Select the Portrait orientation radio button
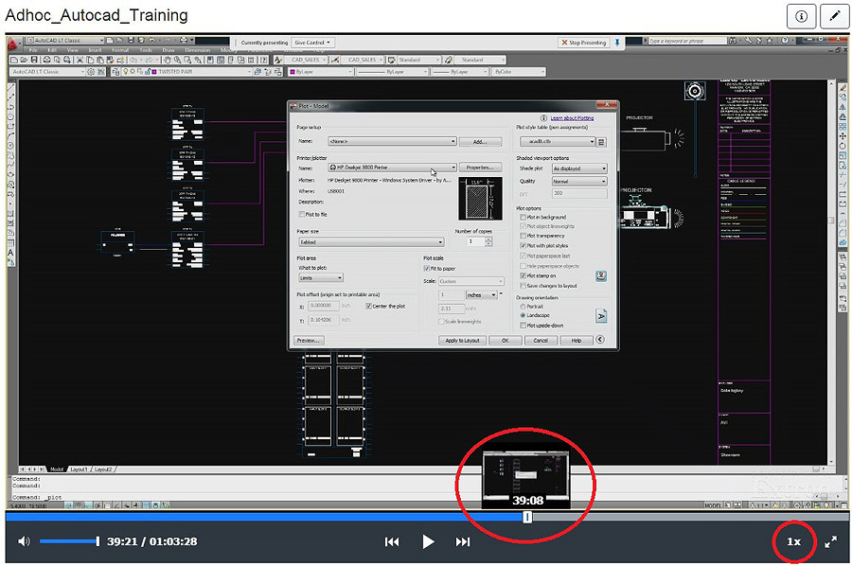The height and width of the screenshot is (566, 852). pyautogui.click(x=522, y=309)
